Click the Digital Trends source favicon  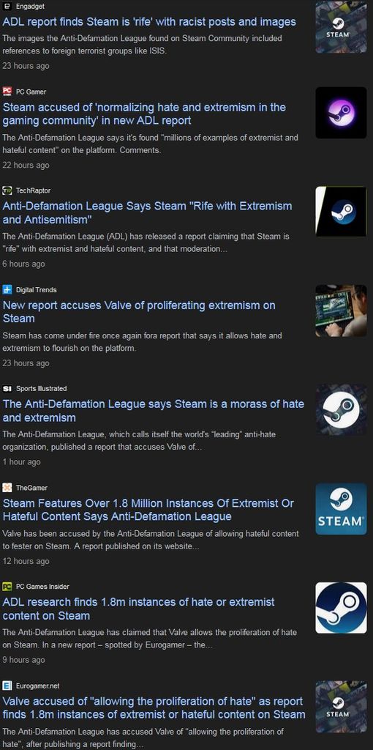[7, 289]
